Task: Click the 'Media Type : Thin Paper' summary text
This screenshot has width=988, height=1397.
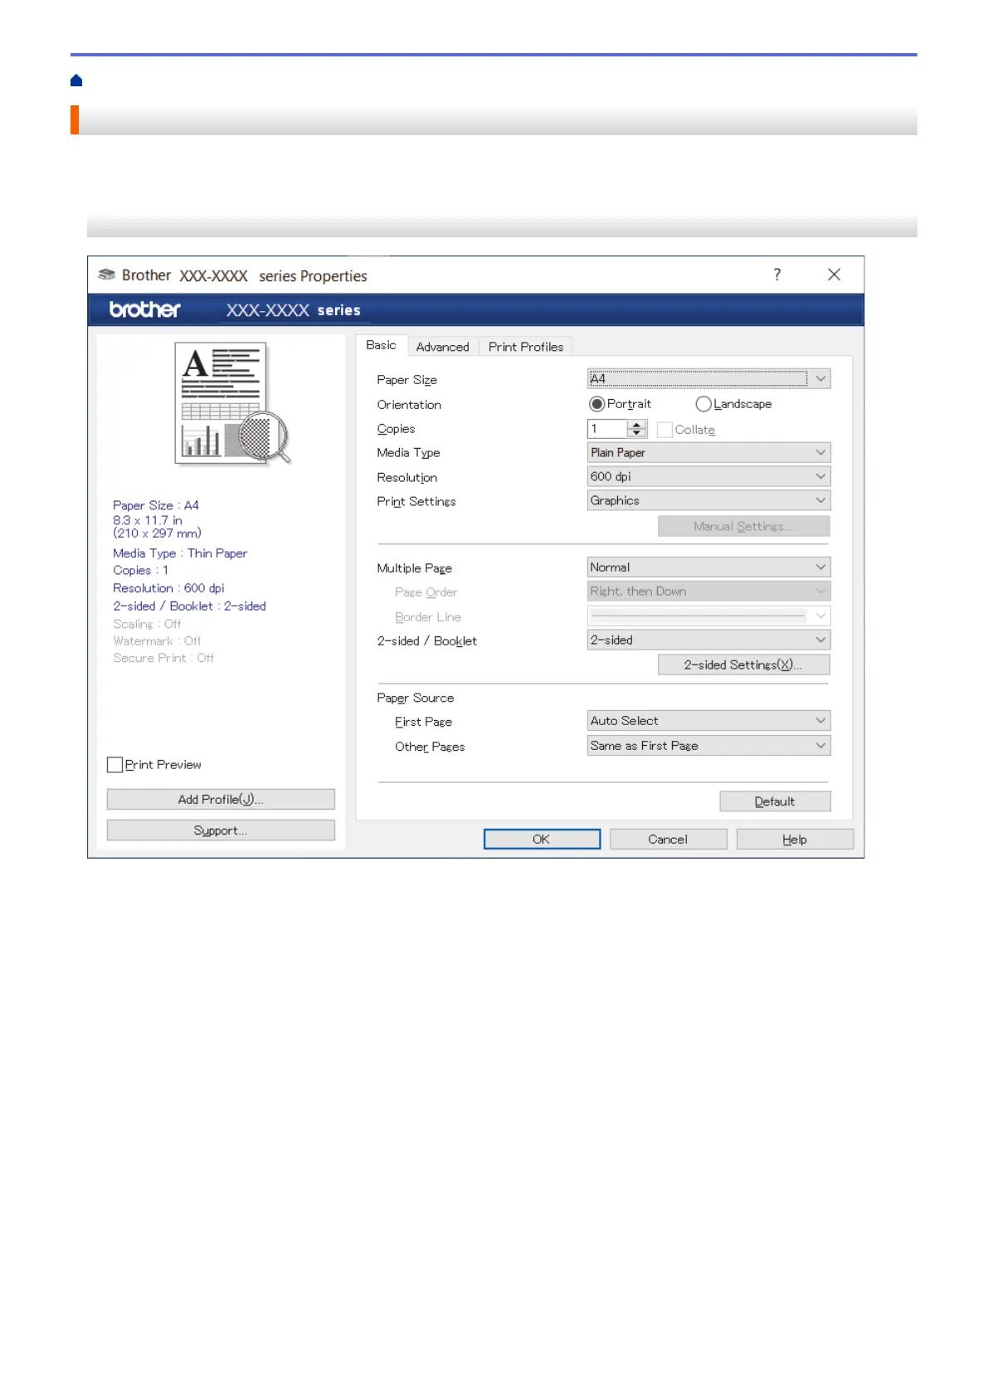Action: coord(180,553)
